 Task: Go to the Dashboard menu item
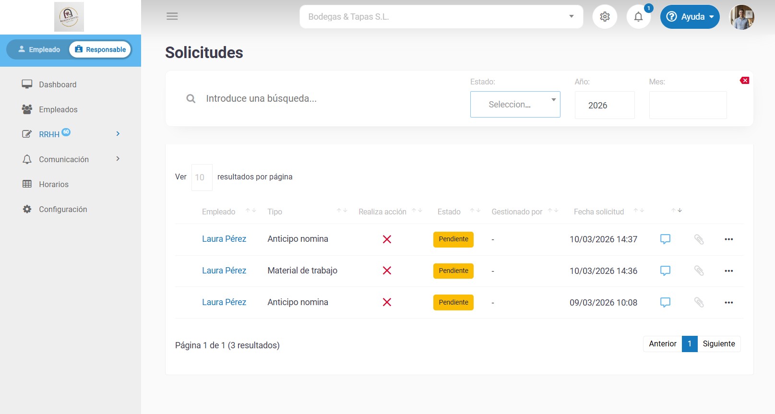pyautogui.click(x=58, y=84)
